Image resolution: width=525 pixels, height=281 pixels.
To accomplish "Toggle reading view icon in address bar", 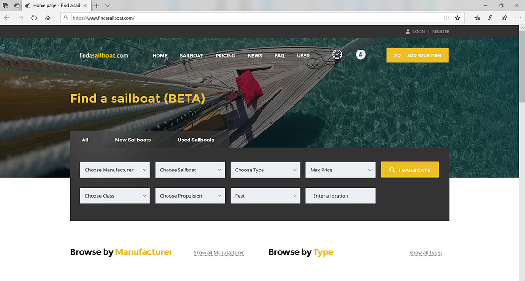I will point(446,18).
